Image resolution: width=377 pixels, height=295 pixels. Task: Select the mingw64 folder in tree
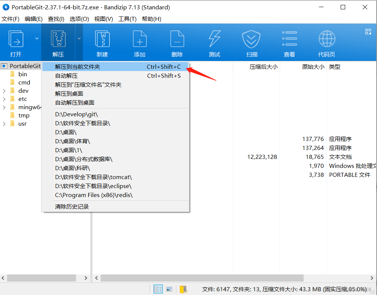click(x=29, y=107)
